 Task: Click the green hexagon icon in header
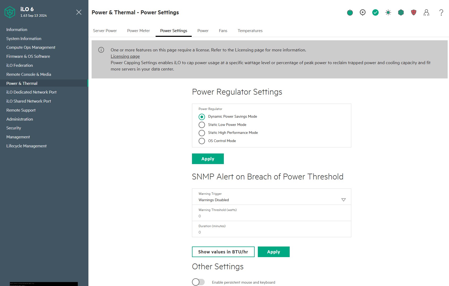[x=401, y=12]
